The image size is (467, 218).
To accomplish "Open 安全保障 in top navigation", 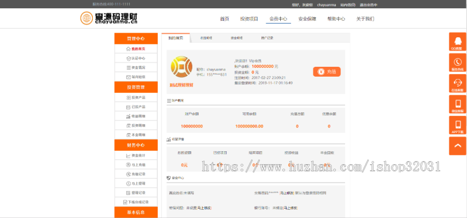I will point(307,19).
